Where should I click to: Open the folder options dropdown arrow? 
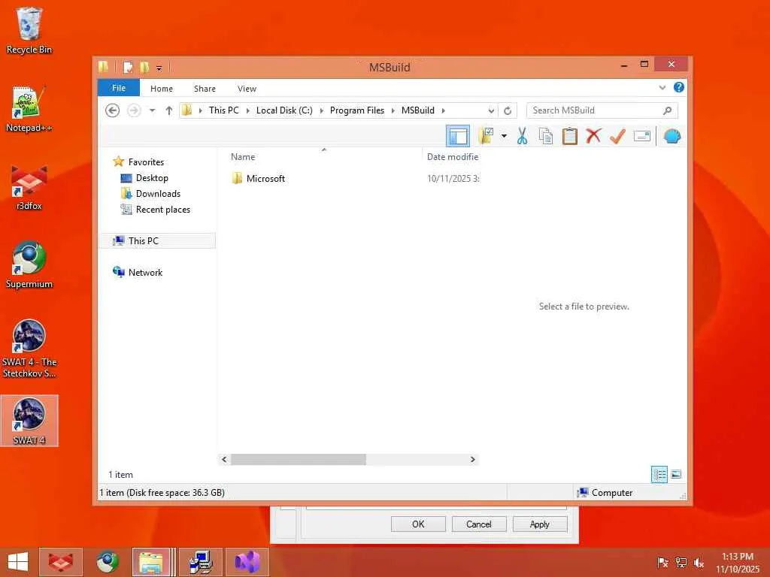(504, 136)
